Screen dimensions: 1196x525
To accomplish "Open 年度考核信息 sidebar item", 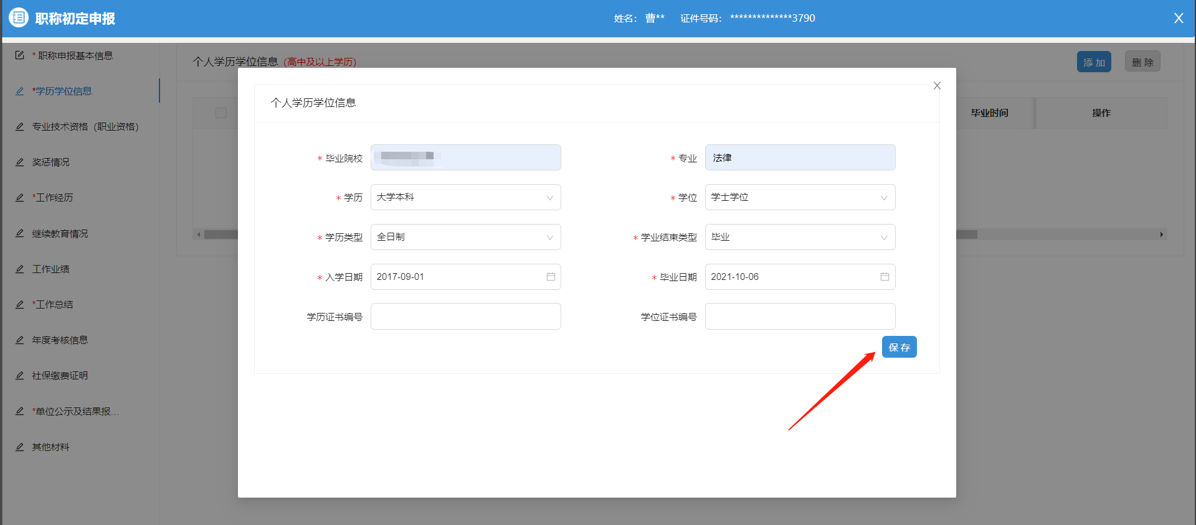I will [x=60, y=340].
